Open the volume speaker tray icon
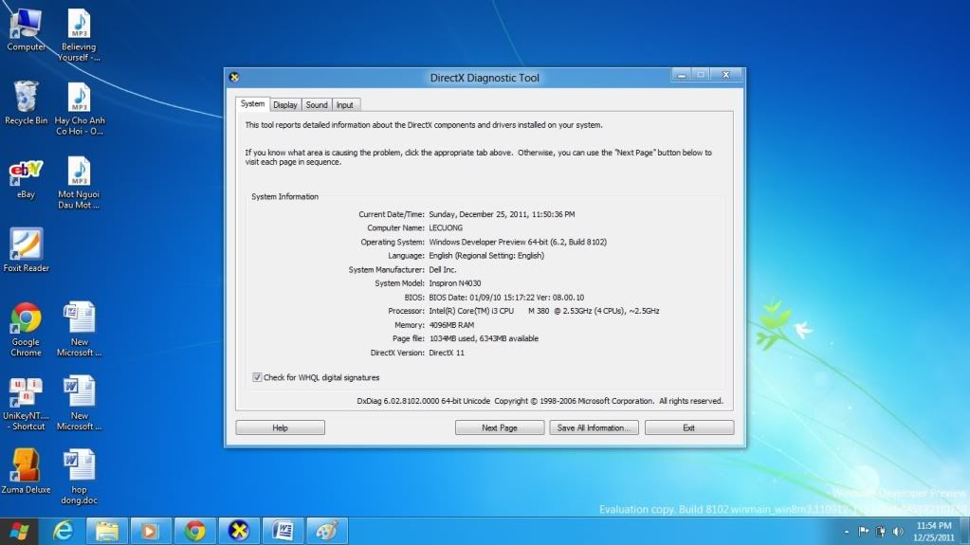970x545 pixels. pyautogui.click(x=898, y=532)
